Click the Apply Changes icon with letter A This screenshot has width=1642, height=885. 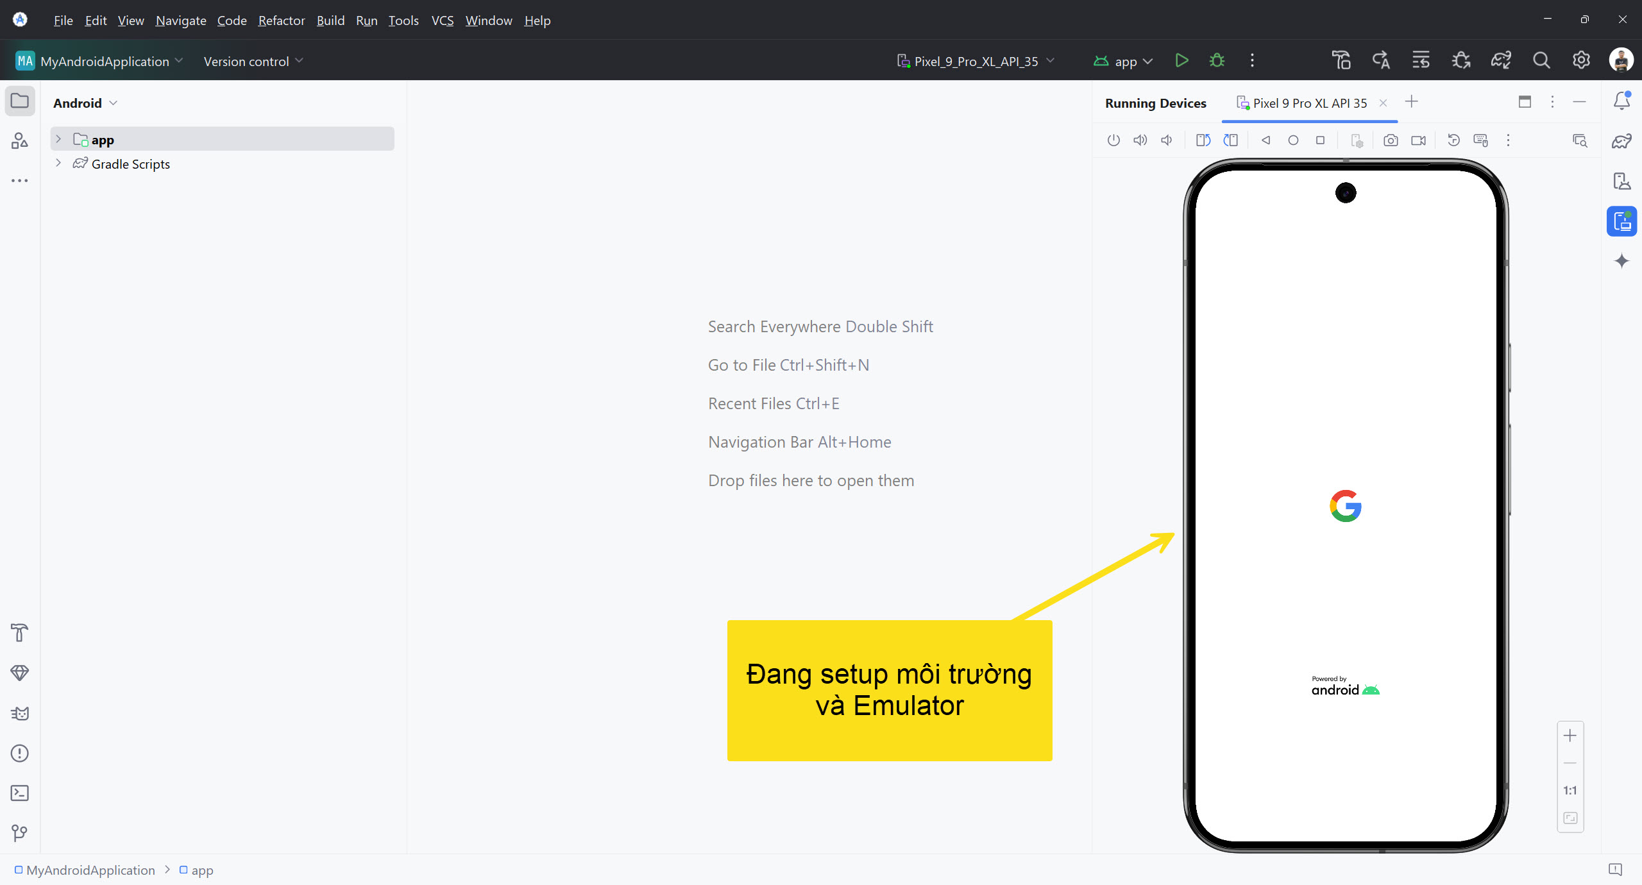(x=1381, y=61)
